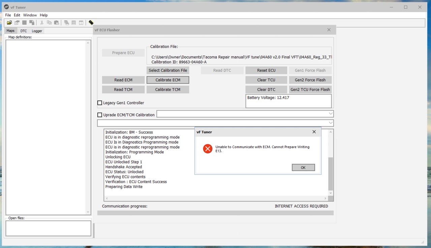Click the Map definitions scroll up arrow
The width and height of the screenshot is (431, 248).
pos(88,43)
